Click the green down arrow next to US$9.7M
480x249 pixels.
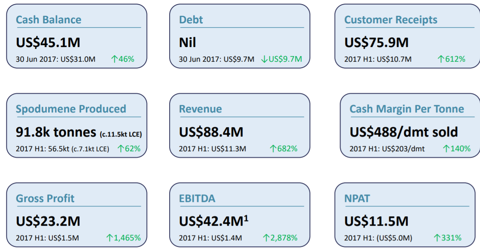pyautogui.click(x=264, y=59)
